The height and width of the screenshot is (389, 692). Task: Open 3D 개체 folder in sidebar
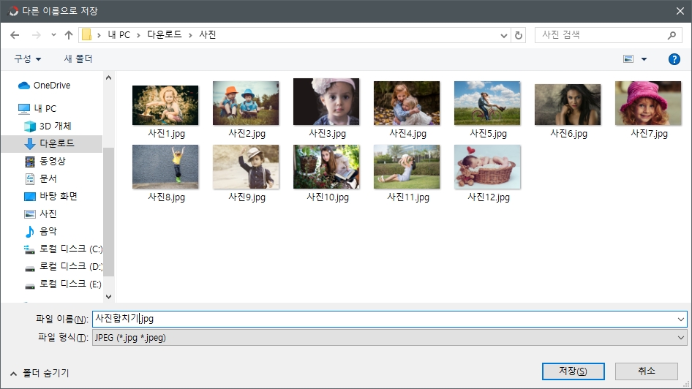coord(48,126)
